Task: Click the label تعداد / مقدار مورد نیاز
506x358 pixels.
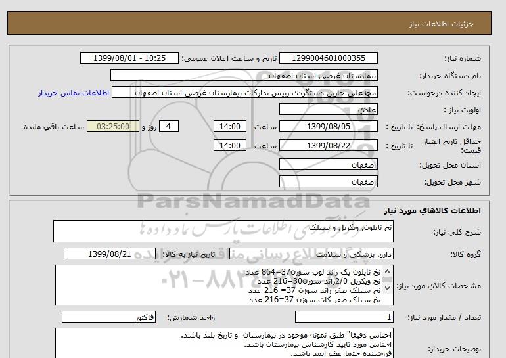Action: (444, 318)
